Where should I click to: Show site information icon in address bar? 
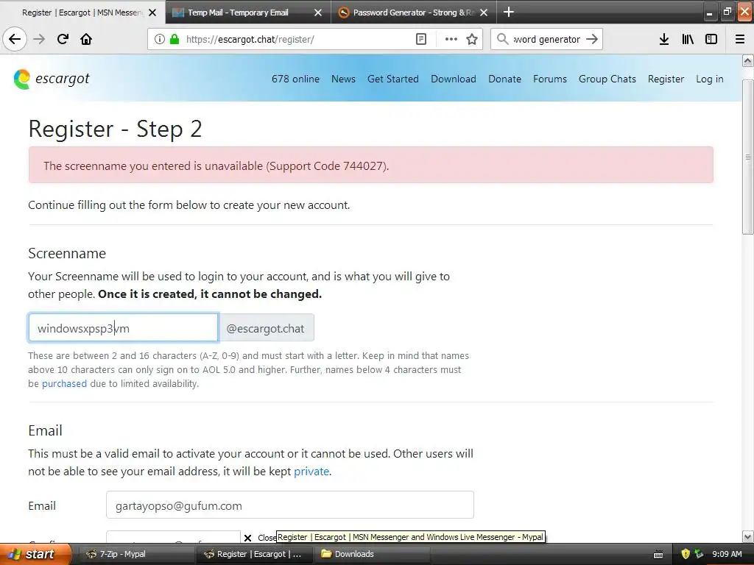point(159,39)
